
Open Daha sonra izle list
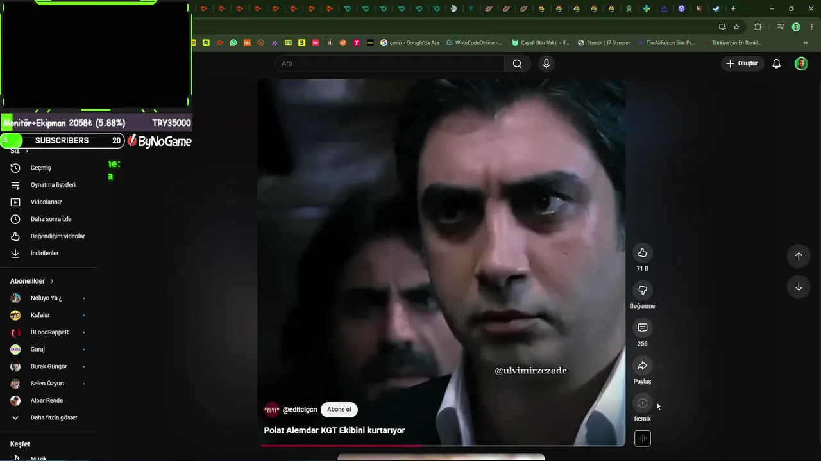tap(49, 219)
